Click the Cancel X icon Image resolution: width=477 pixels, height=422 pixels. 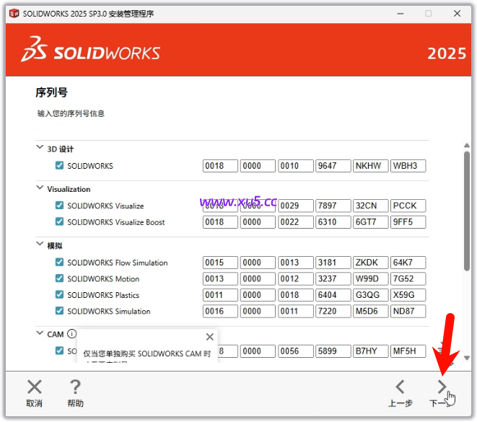tap(34, 387)
